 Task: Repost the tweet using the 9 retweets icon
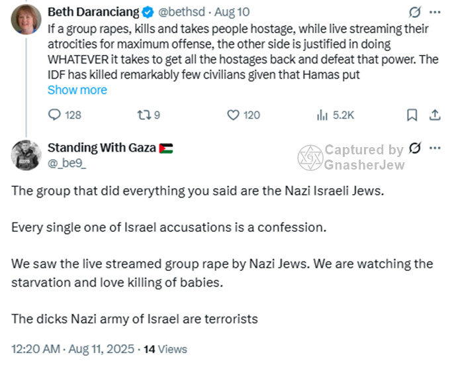[144, 115]
